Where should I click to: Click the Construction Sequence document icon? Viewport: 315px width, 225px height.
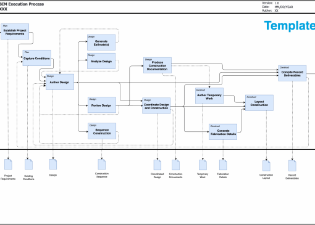102,165
